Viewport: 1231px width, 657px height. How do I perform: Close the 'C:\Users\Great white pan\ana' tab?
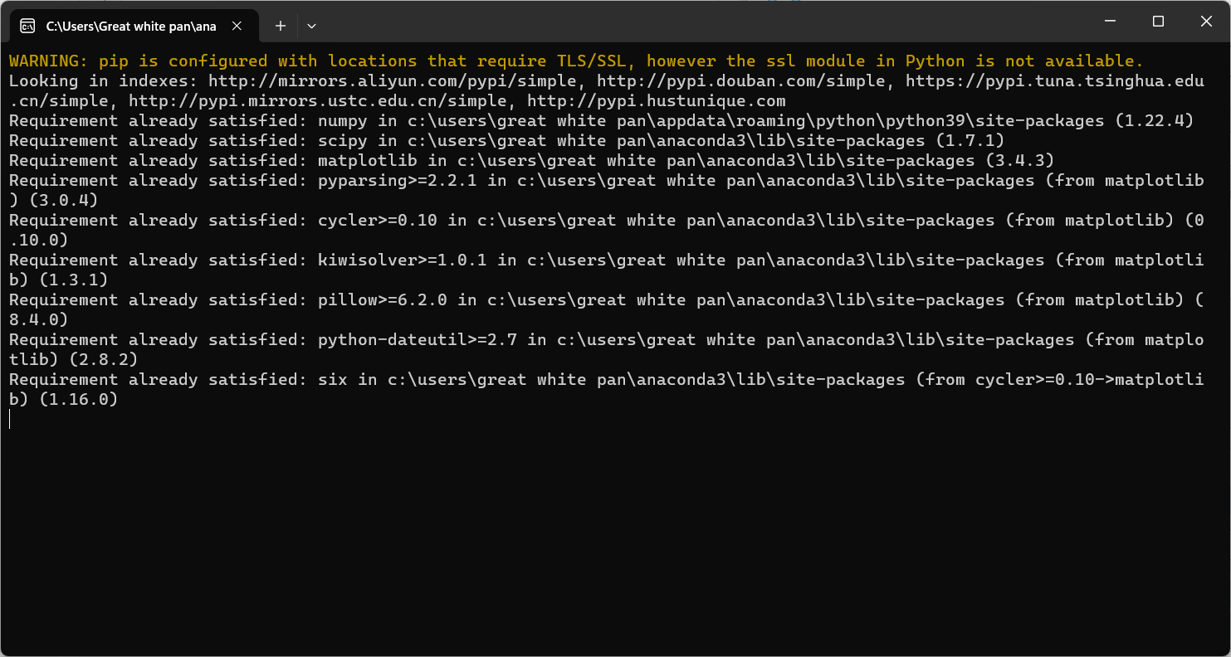pos(237,26)
